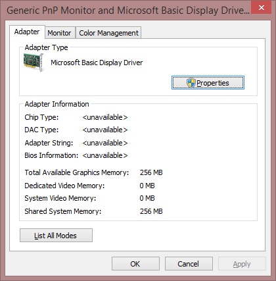Click the Shared System Memory 256 MB value
276x281 pixels.
coord(151,211)
